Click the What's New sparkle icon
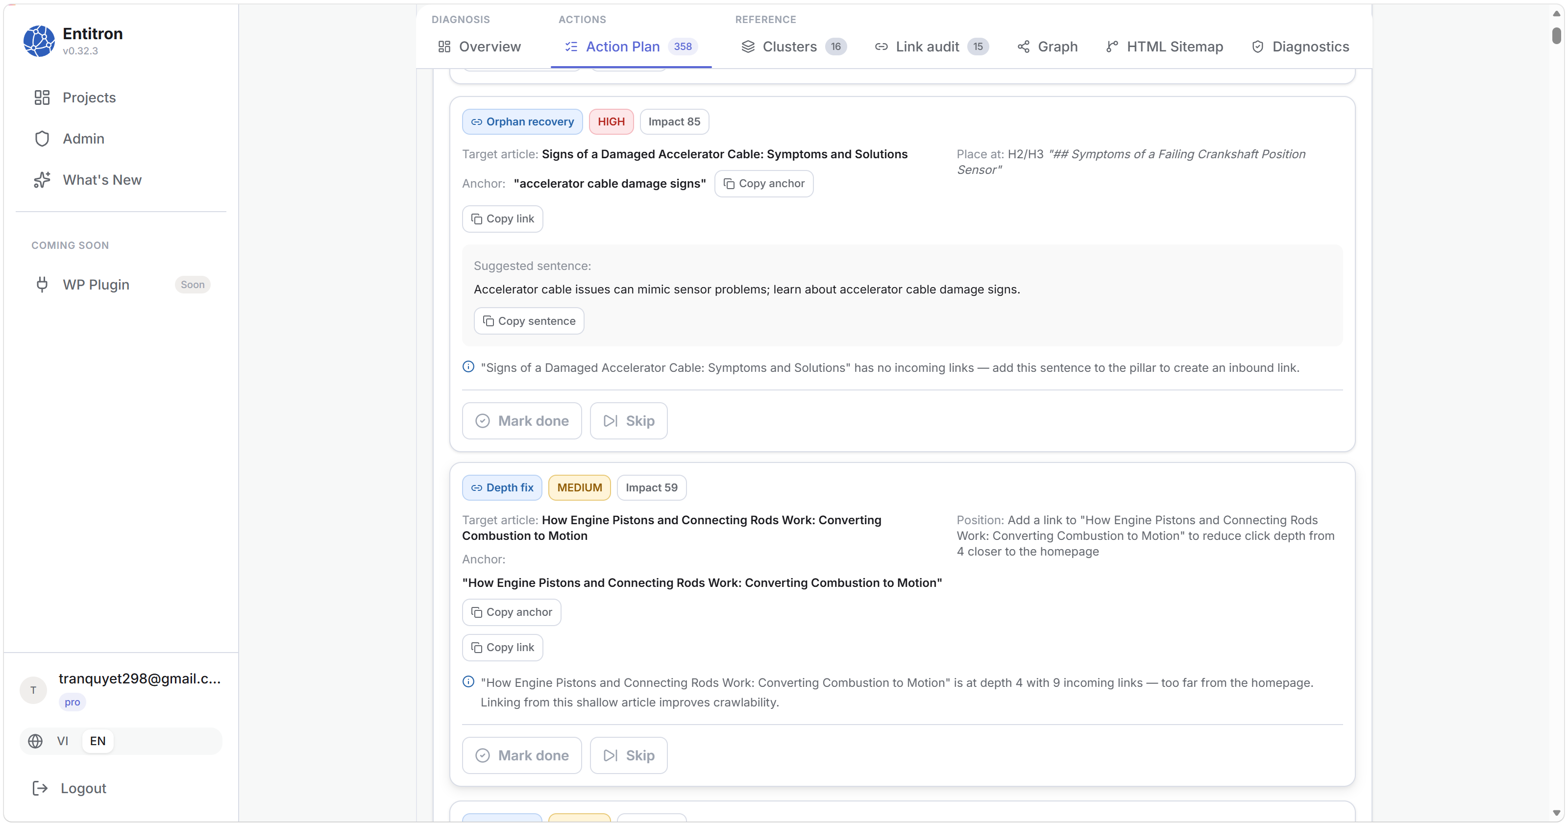1568x825 pixels. point(42,180)
